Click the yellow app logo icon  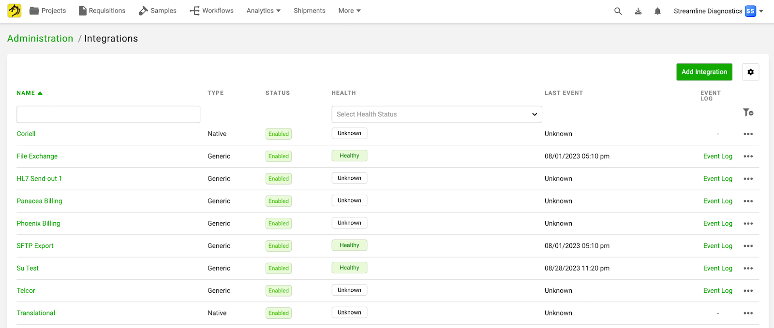click(15, 11)
